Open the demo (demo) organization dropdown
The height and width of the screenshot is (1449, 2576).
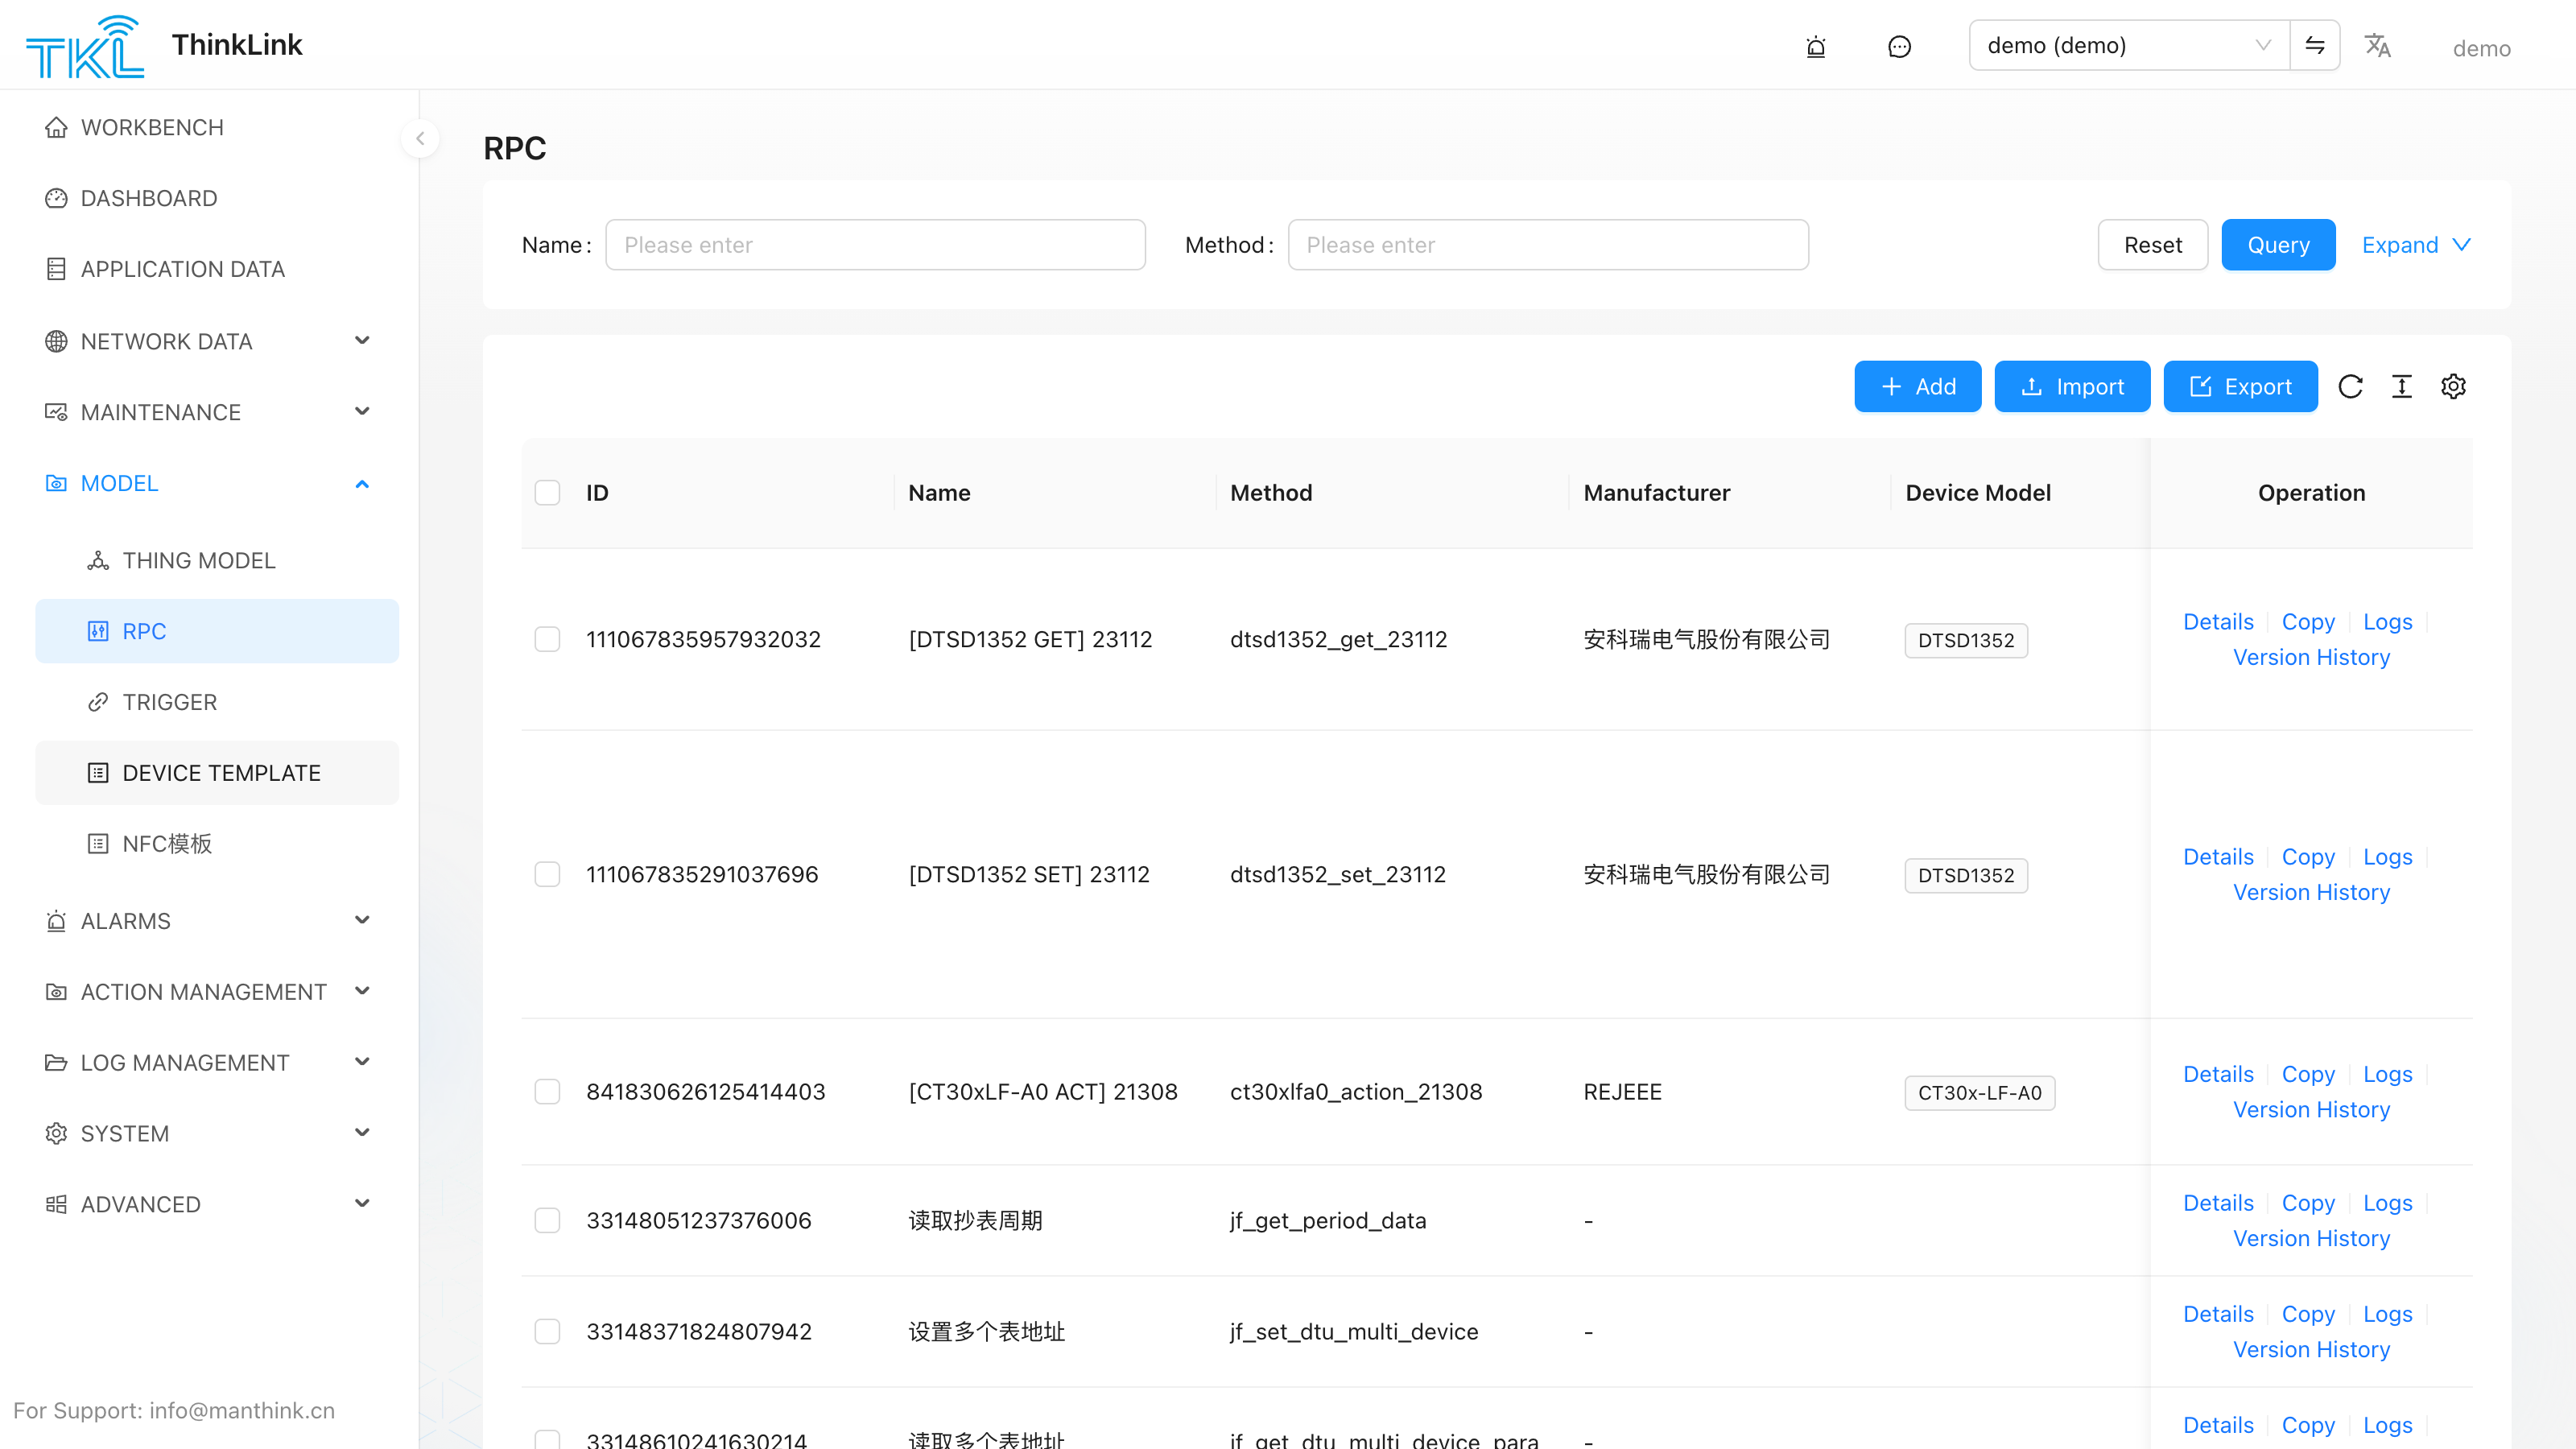(x=2129, y=45)
